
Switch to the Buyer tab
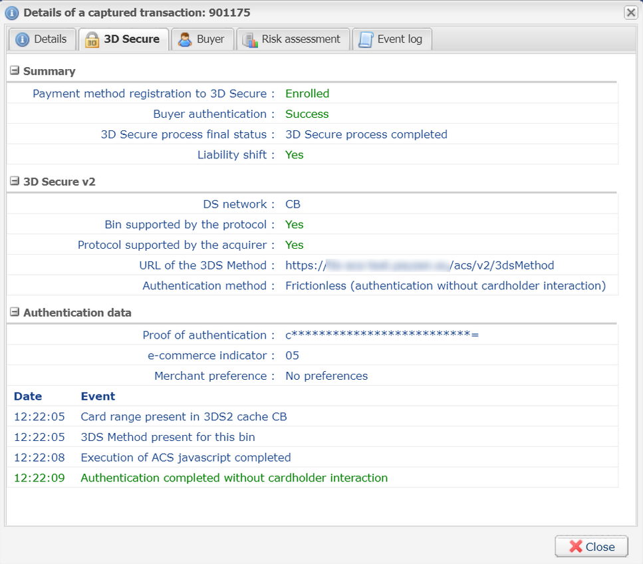tap(202, 39)
